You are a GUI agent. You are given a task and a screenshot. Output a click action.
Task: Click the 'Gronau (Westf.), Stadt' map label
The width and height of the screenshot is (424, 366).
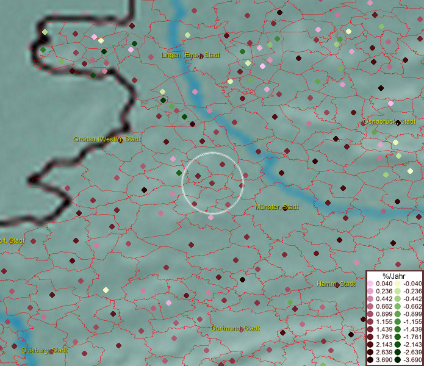(x=107, y=139)
